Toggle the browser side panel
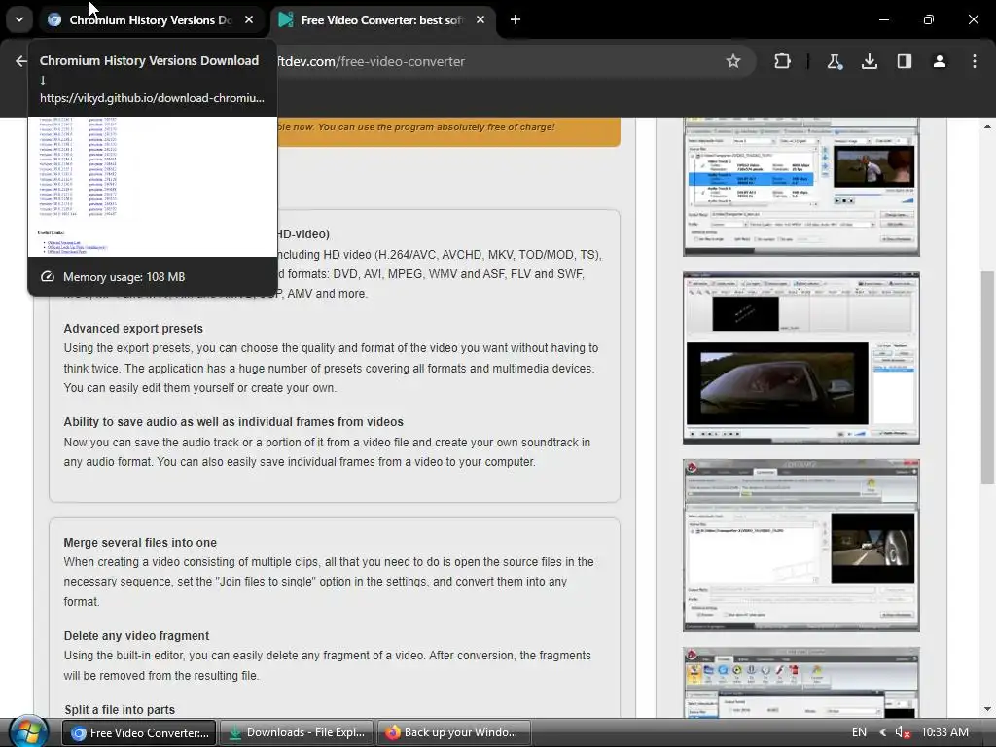This screenshot has height=747, width=996. click(904, 61)
